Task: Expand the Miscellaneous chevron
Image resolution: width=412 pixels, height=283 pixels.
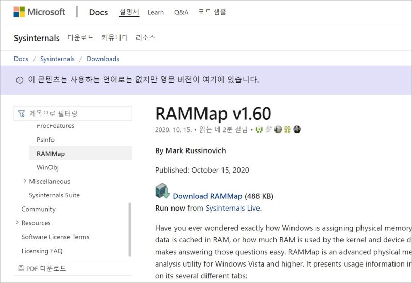Action: pyautogui.click(x=25, y=181)
